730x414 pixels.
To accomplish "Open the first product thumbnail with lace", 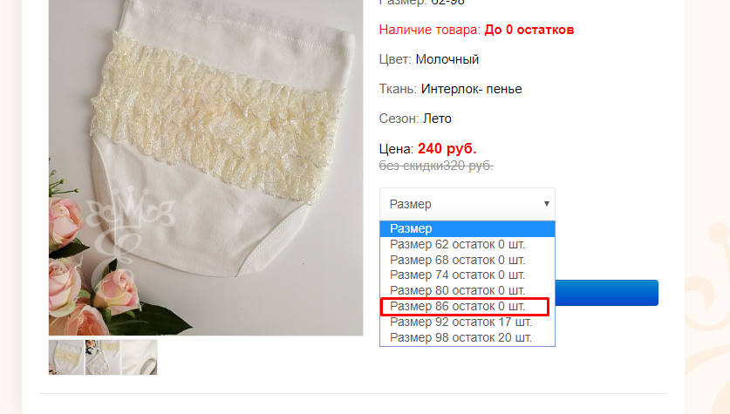I will [x=66, y=357].
